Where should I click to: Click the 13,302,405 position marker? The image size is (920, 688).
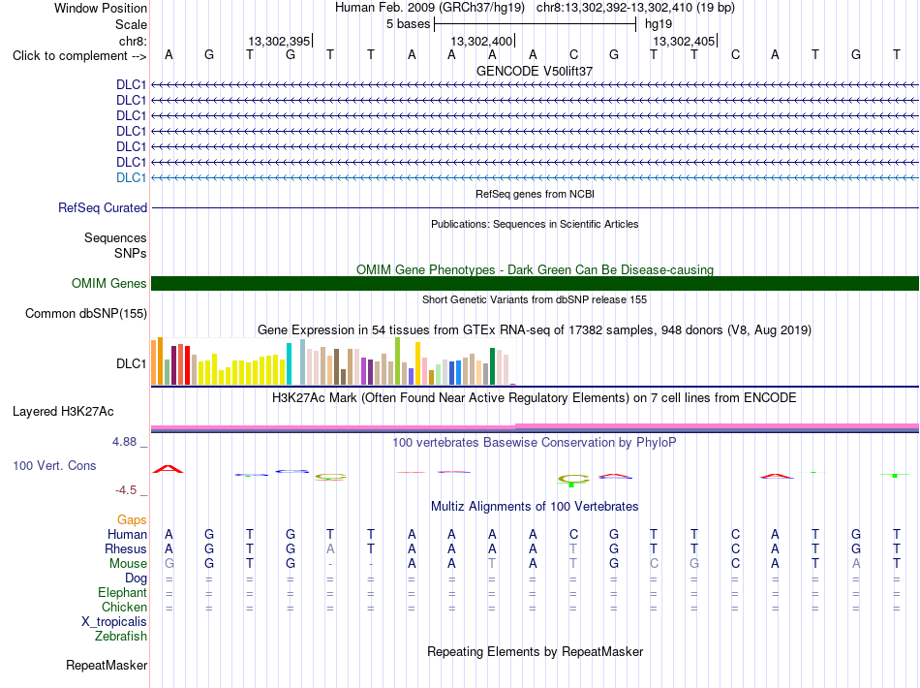pos(684,41)
